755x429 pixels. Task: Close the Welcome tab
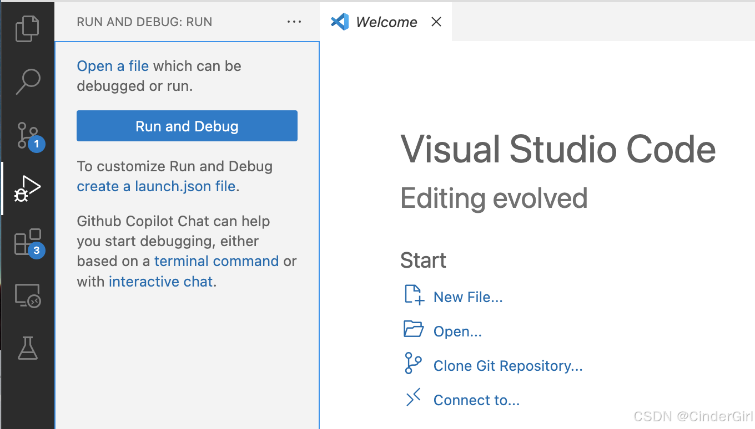pos(436,22)
